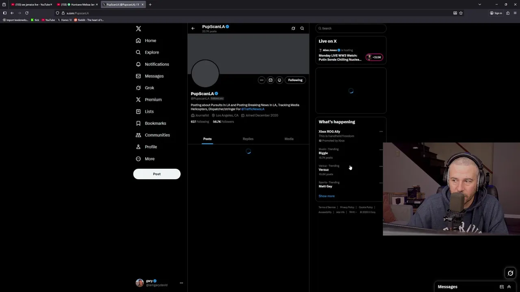Click Show more under What's happening
520x292 pixels.
327,196
